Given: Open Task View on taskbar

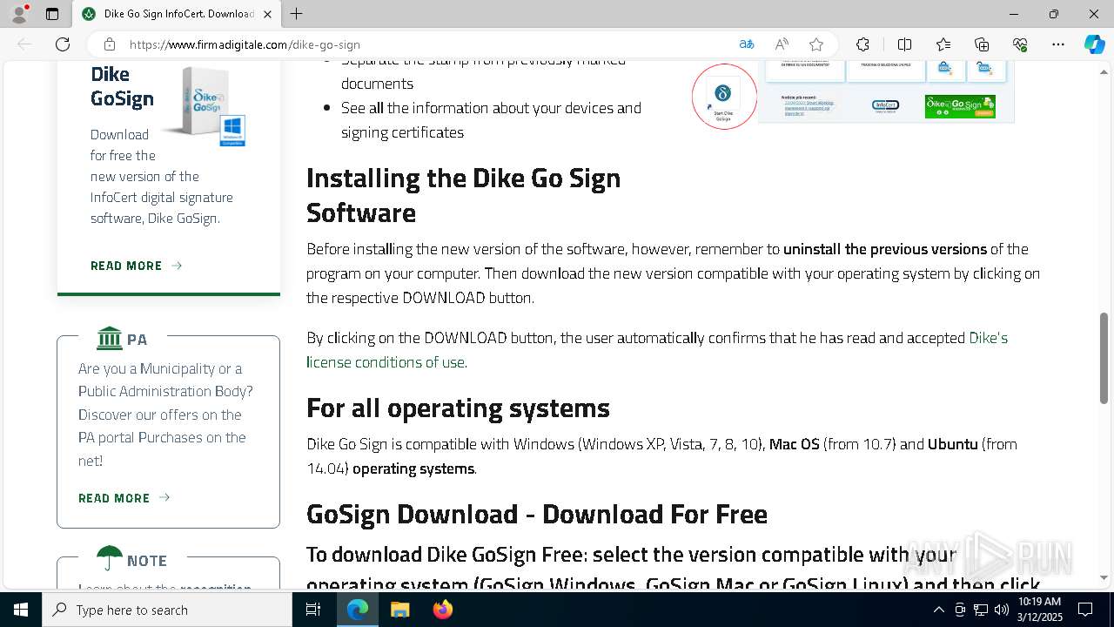Looking at the screenshot, I should coord(313,610).
